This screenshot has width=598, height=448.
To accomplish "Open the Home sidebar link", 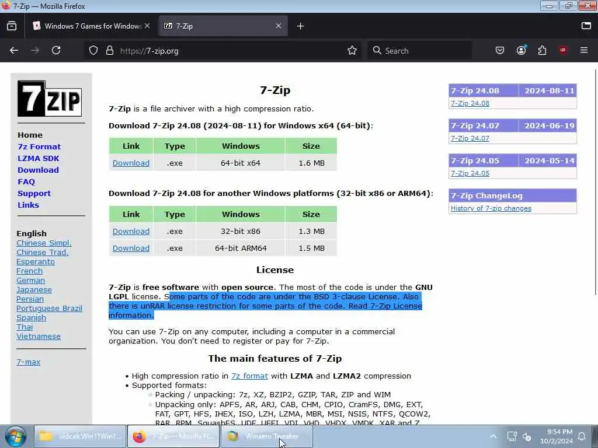I will tap(30, 135).
